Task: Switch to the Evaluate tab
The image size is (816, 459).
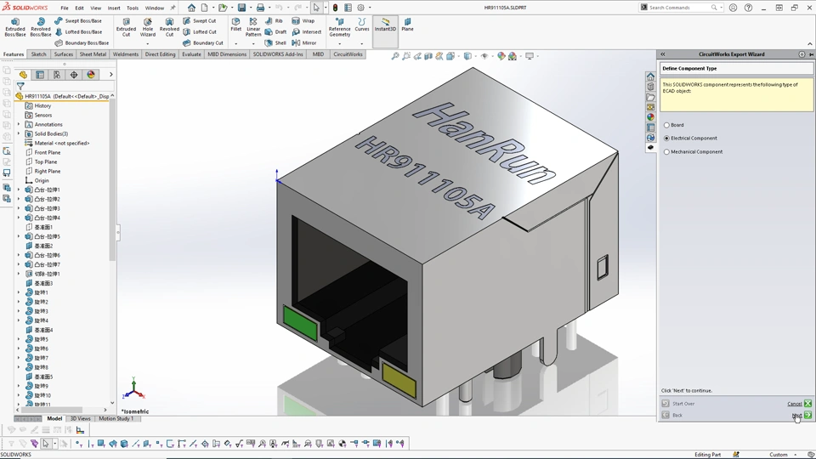Action: [191, 54]
